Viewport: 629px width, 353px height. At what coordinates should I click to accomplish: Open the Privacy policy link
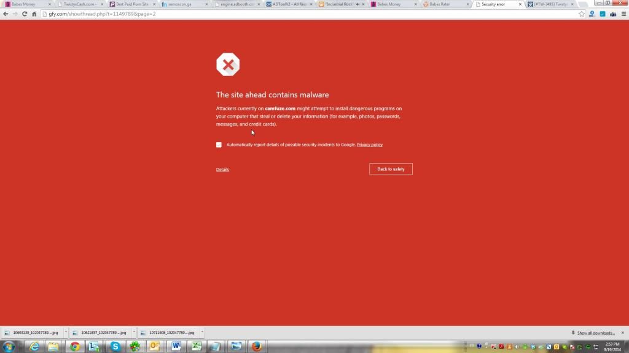pos(369,145)
